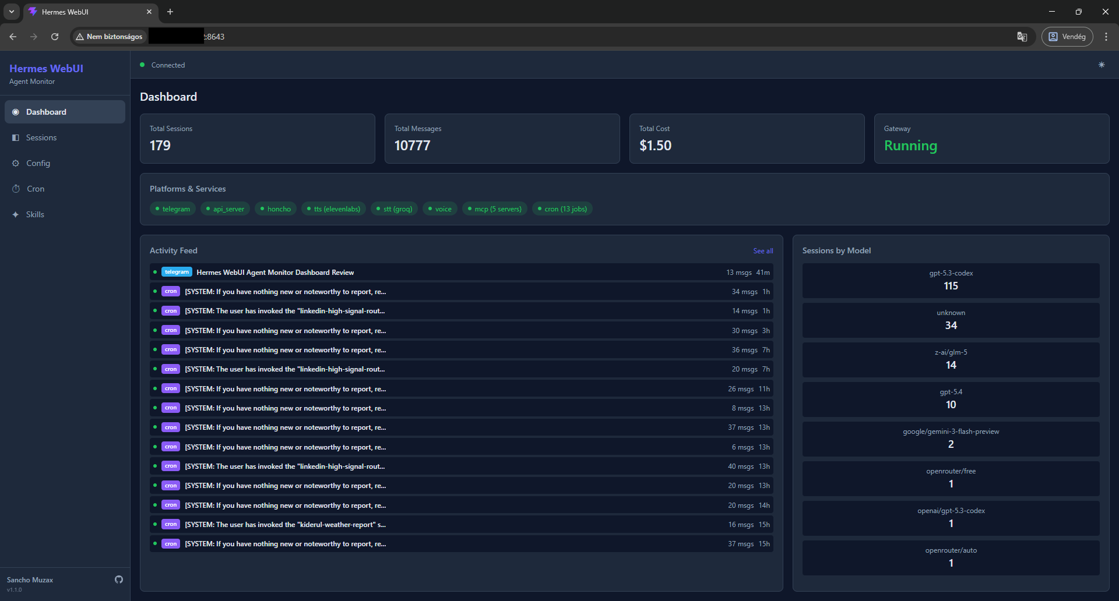The width and height of the screenshot is (1119, 601).
Task: Click the Sessions panel icon
Action: 16,137
